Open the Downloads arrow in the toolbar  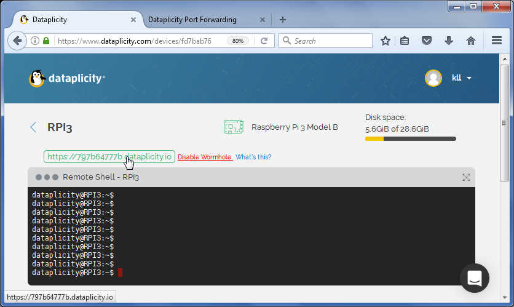[449, 41]
